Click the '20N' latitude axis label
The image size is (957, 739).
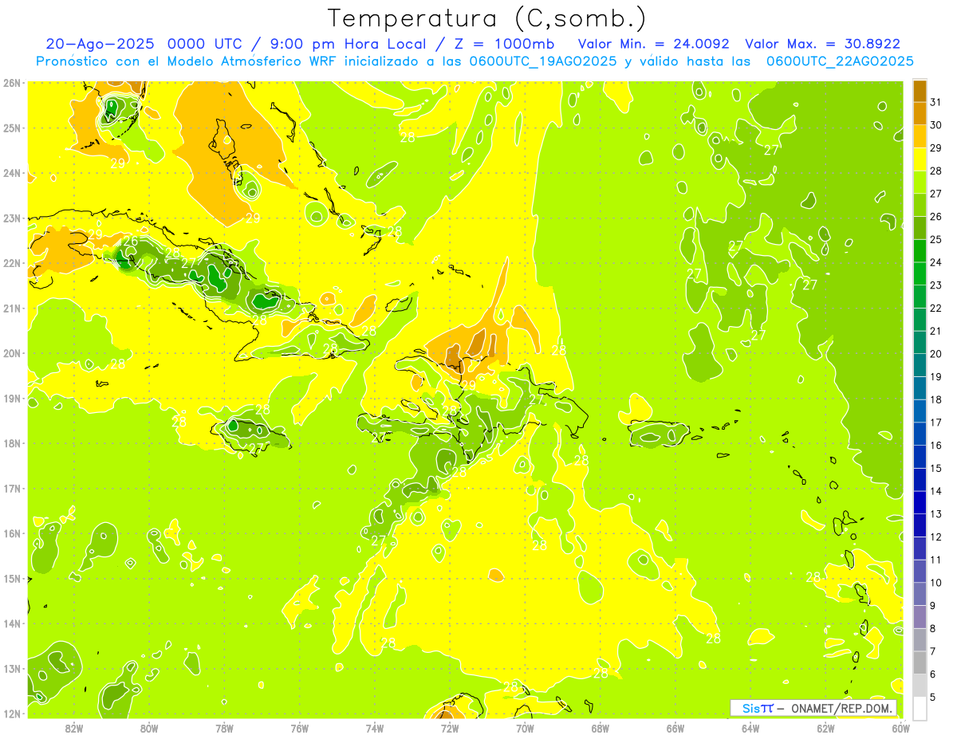(x=11, y=353)
